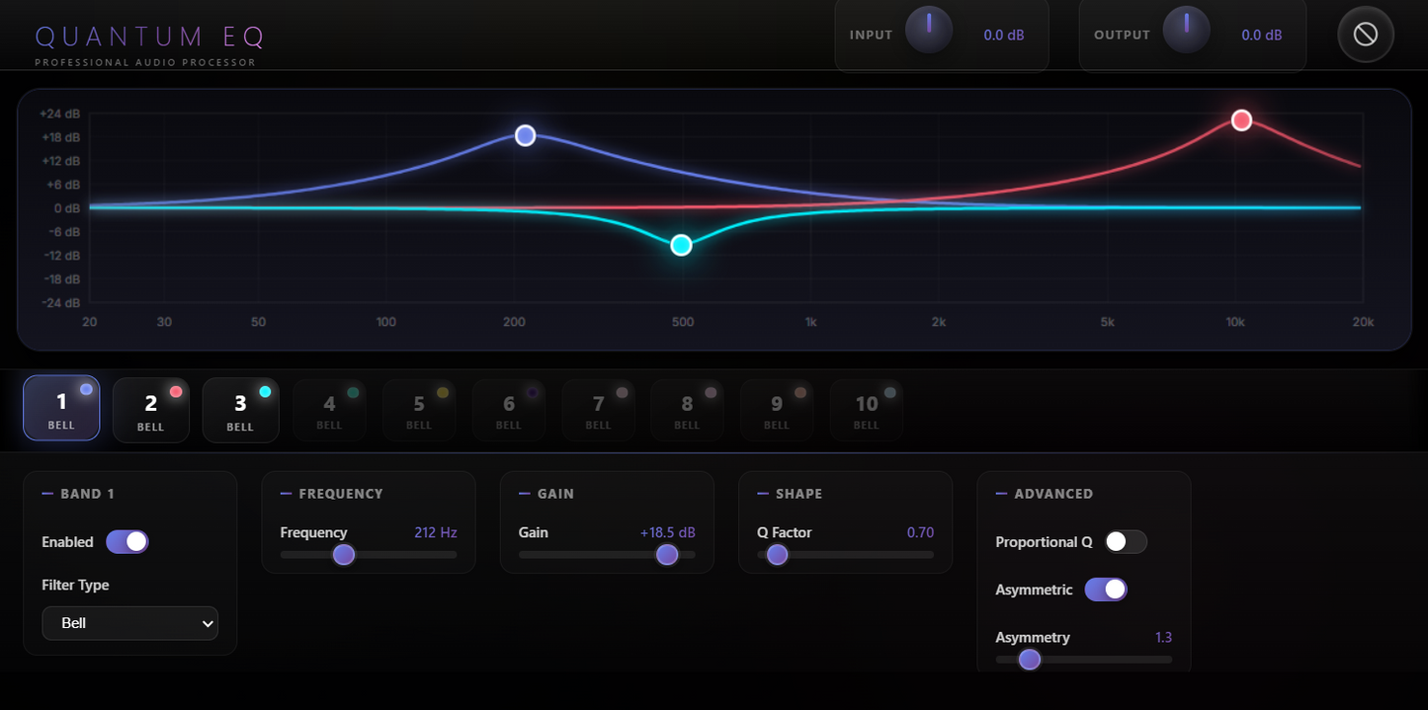Switch to the Band 5 tab

tap(419, 410)
